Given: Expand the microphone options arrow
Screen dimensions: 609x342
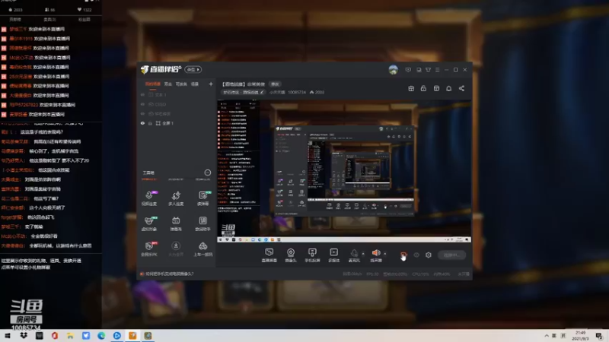Looking at the screenshot, I should point(363,254).
